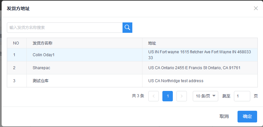
Task: Select the Colin Oday1 shipper row
Action: click(x=132, y=55)
